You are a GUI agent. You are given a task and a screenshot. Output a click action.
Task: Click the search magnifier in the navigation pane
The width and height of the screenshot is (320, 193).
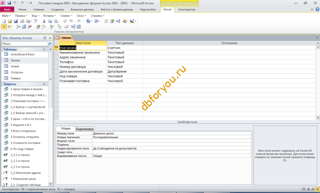[50, 44]
